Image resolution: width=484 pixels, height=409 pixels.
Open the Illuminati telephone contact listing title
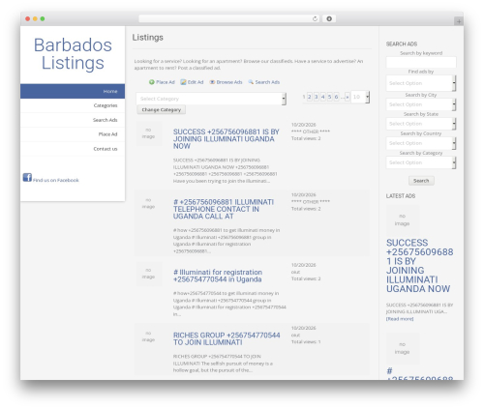[224, 209]
